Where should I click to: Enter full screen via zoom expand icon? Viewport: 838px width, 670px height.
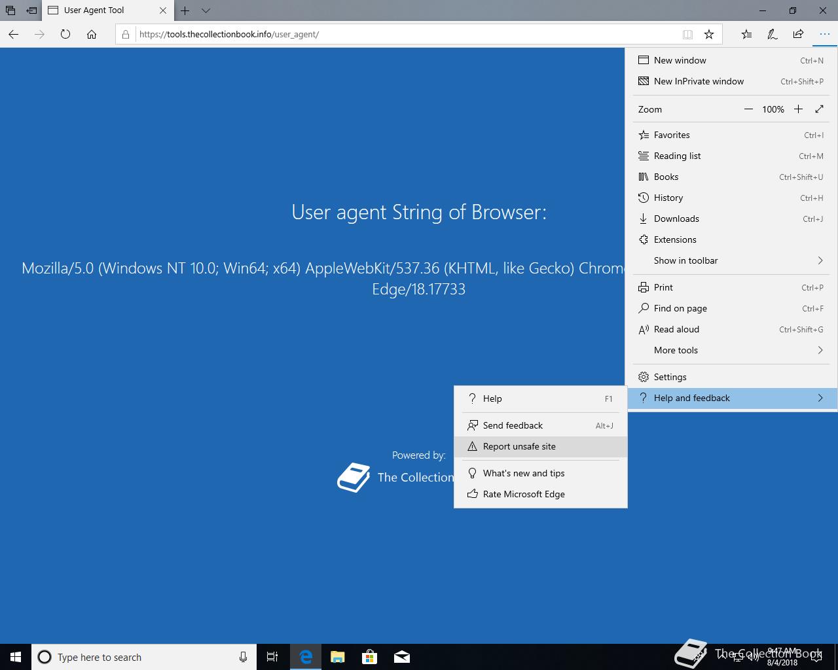[x=819, y=109]
